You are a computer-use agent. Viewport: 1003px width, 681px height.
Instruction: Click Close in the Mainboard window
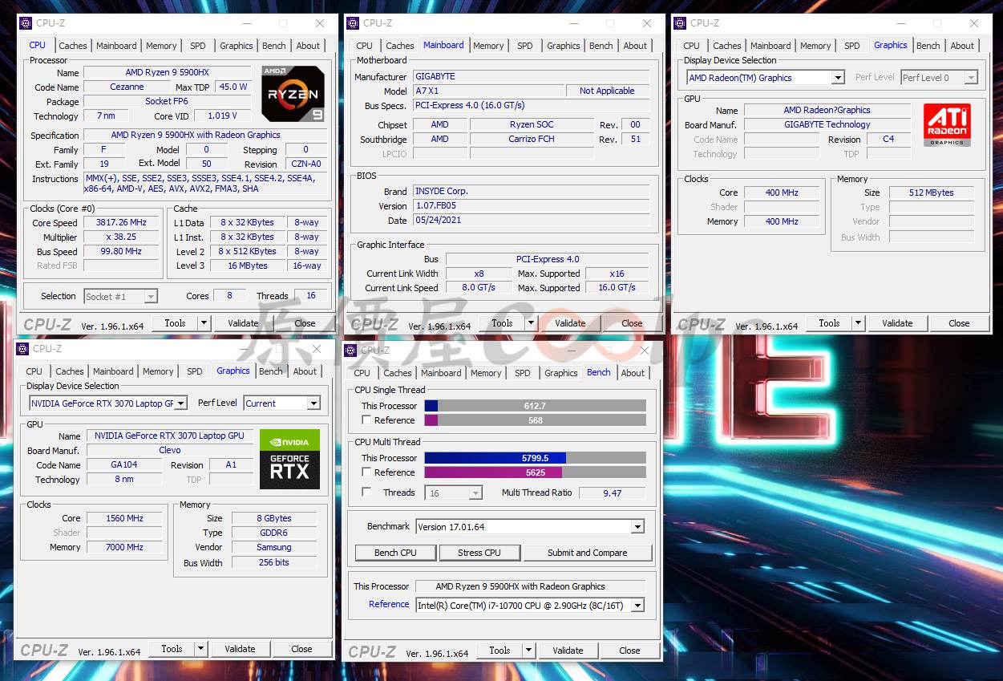[x=632, y=323]
